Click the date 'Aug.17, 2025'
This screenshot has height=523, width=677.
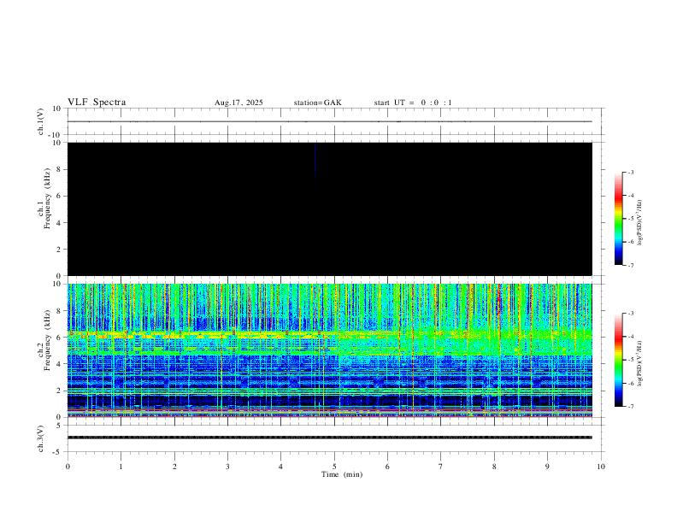[x=238, y=103]
